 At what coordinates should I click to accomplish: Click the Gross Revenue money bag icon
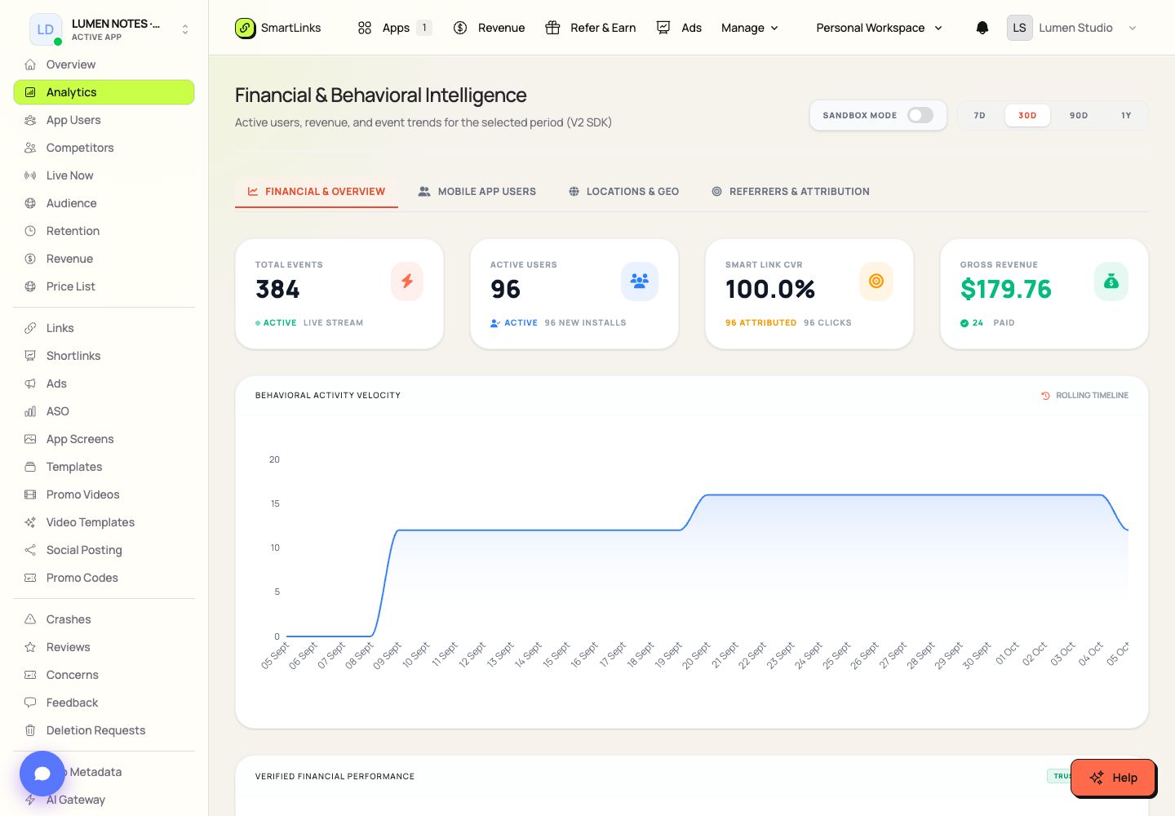click(x=1111, y=282)
